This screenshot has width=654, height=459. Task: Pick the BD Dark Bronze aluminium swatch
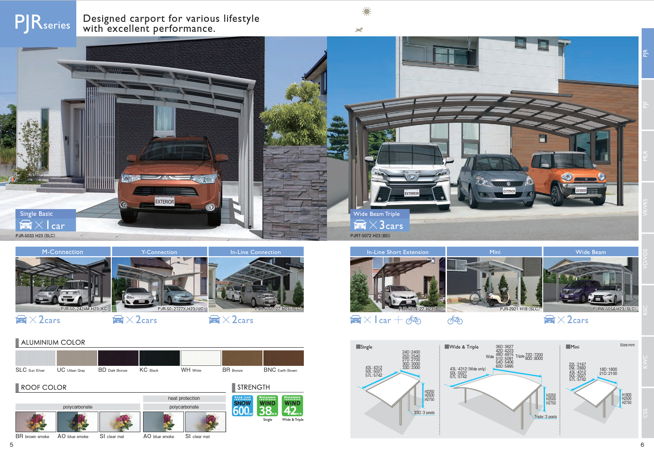(118, 358)
